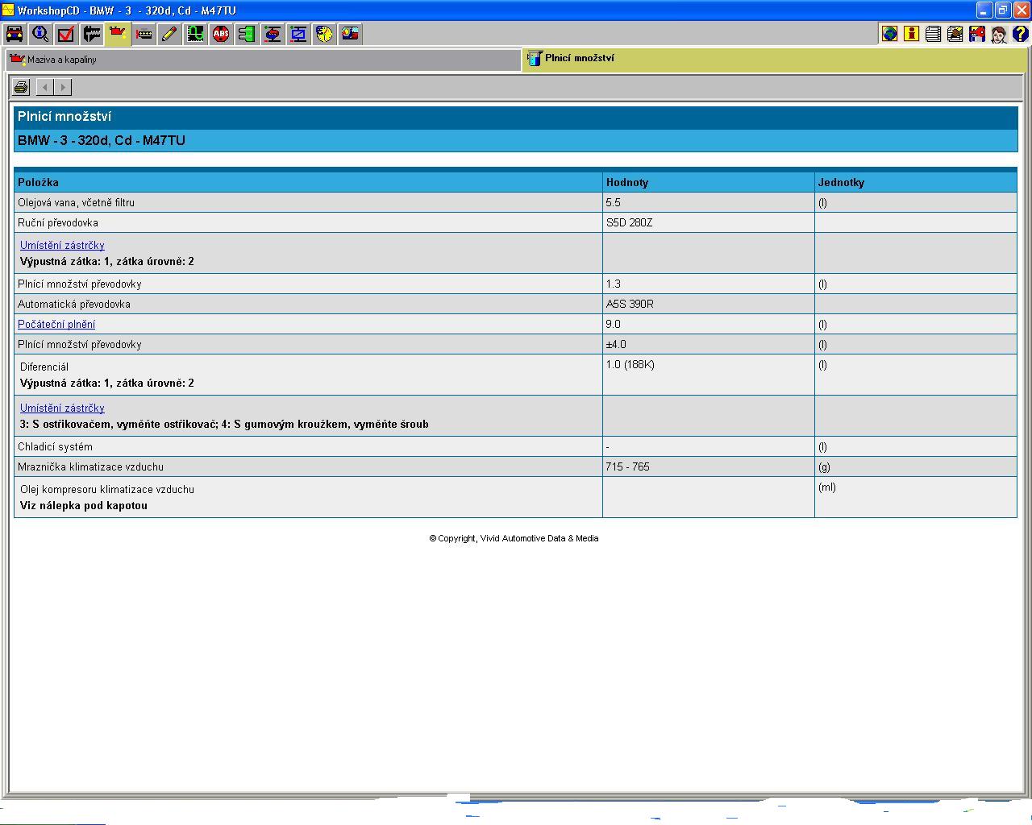Click the Jednotky column header

[916, 182]
